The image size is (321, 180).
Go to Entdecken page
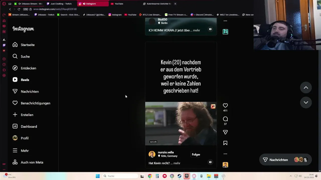pyautogui.click(x=24, y=68)
